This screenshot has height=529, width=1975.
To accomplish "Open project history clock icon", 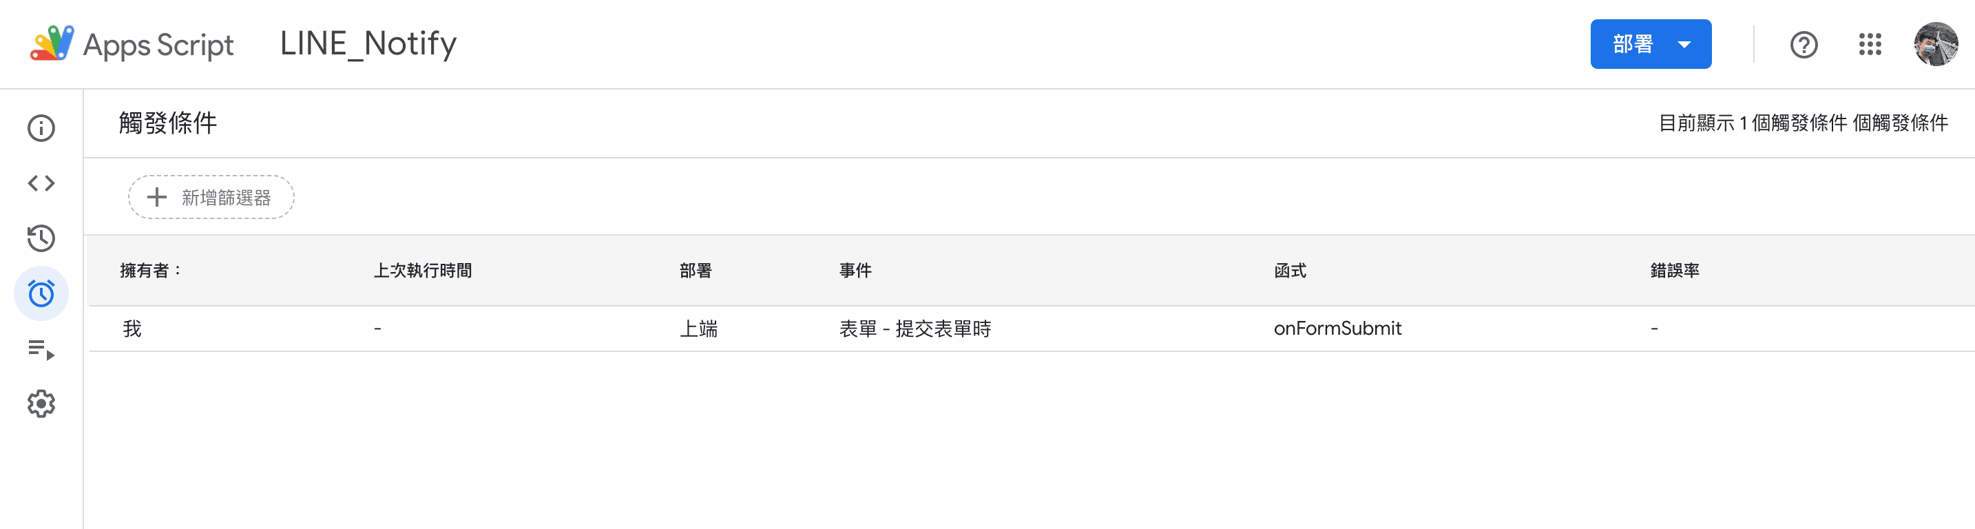I will (41, 238).
